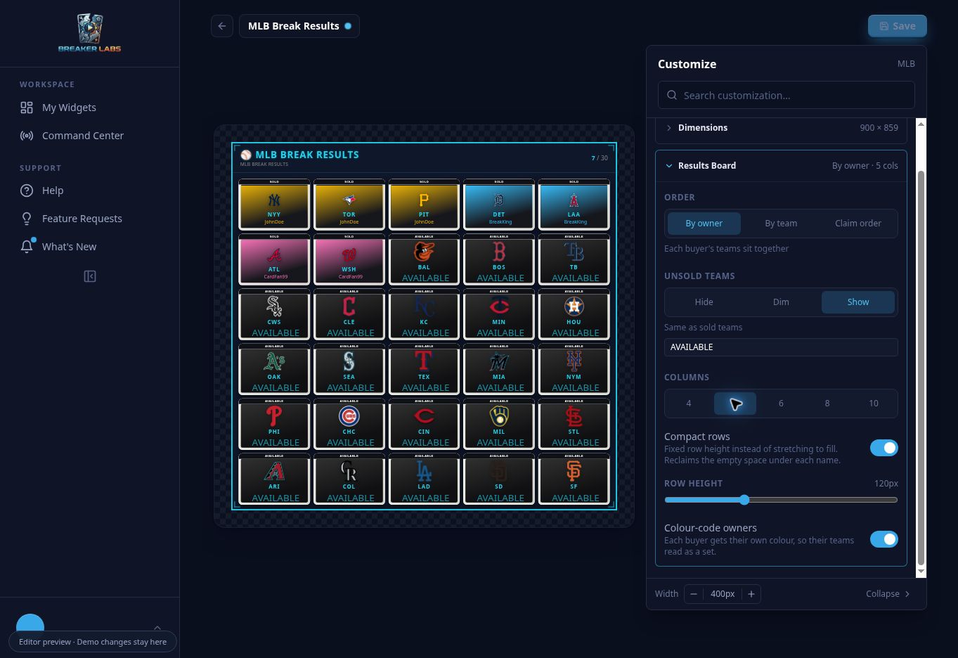Screen dimensions: 958x658
Task: Expand the Dimensions section
Action: [781, 128]
